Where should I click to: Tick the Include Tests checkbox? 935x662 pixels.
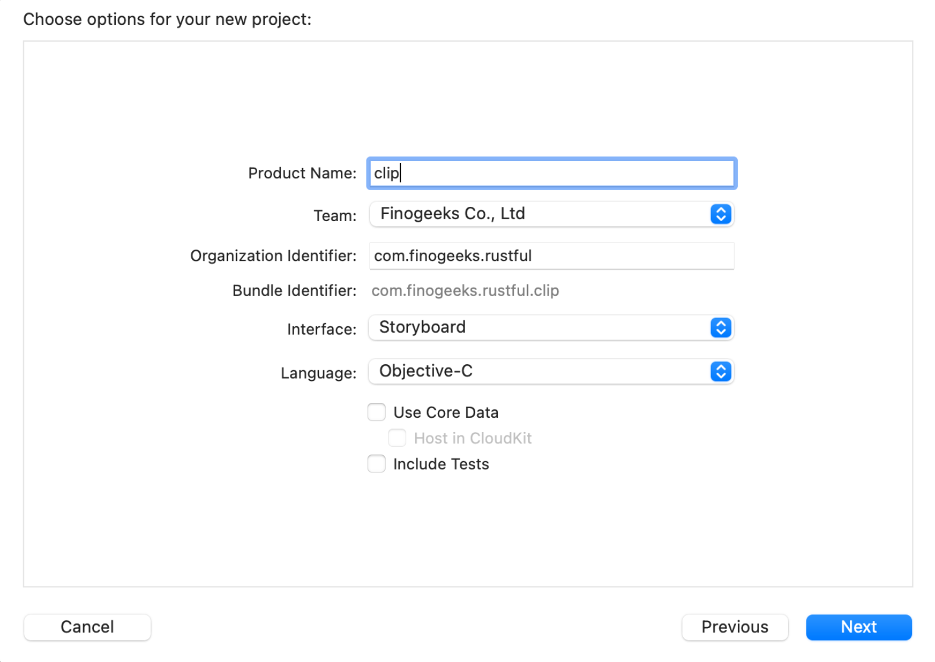click(x=377, y=464)
